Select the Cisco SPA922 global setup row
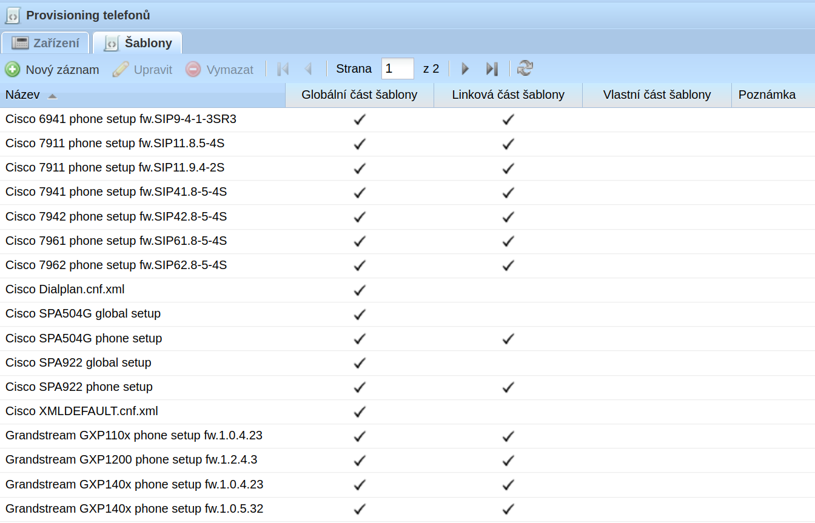Viewport: 815px width, 523px height. [x=407, y=363]
